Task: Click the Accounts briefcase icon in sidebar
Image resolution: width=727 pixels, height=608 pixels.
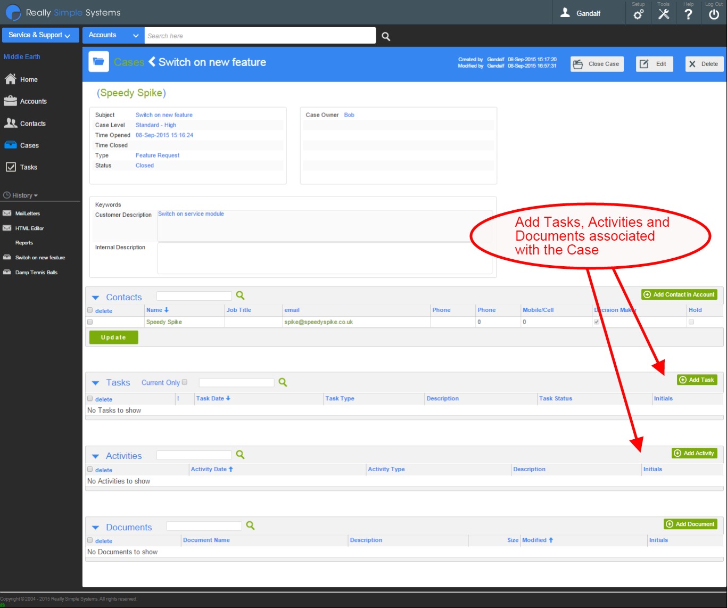Action: tap(10, 101)
